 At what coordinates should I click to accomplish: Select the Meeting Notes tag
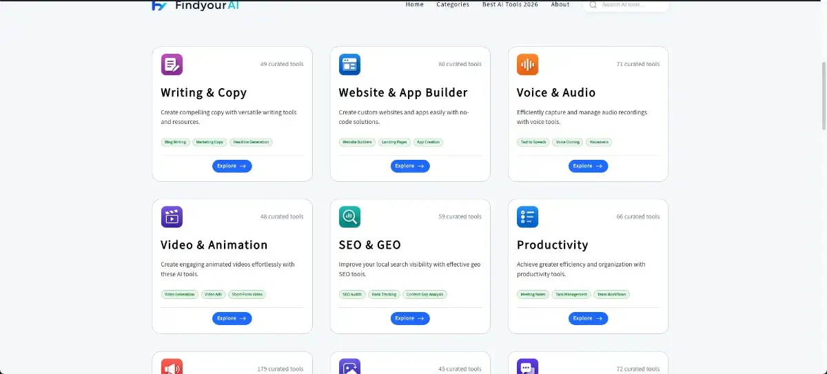533,294
